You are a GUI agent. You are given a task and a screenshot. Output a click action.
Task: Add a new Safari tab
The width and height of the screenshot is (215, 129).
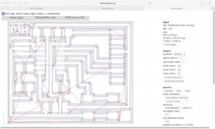coord(213,8)
